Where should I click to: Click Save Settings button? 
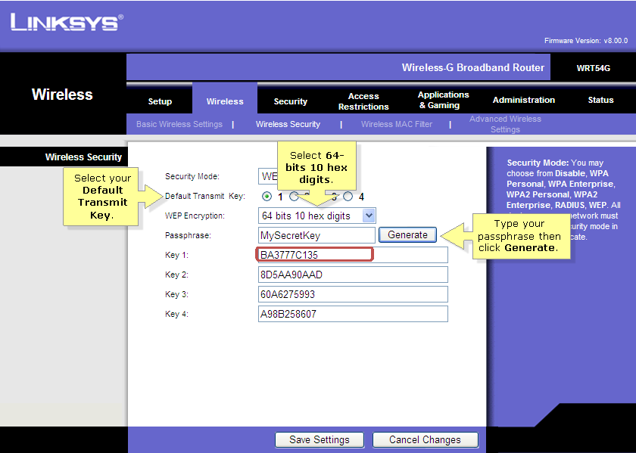point(320,439)
